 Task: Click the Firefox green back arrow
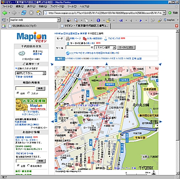pyautogui.click(x=5, y=13)
